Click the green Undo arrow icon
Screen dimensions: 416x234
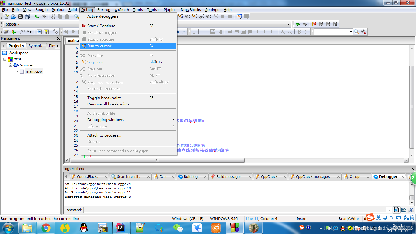coord(37,16)
